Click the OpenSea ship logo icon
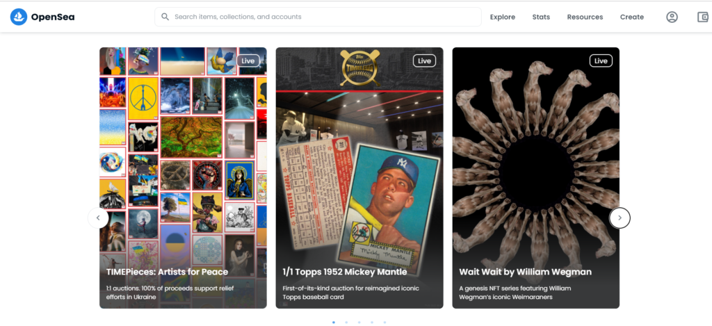The image size is (712, 326). pyautogui.click(x=19, y=17)
